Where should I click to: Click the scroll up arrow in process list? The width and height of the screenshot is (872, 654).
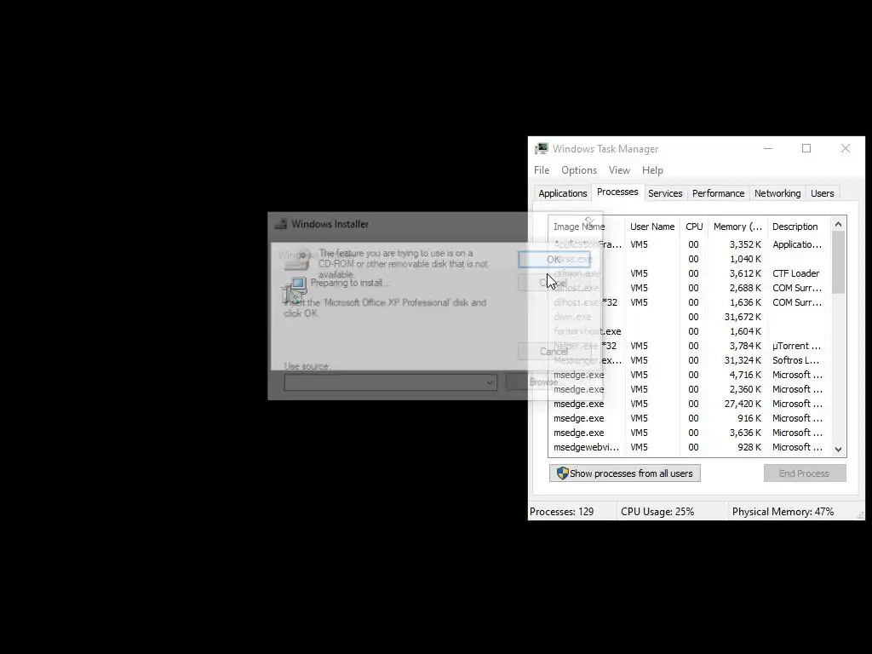[x=838, y=224]
